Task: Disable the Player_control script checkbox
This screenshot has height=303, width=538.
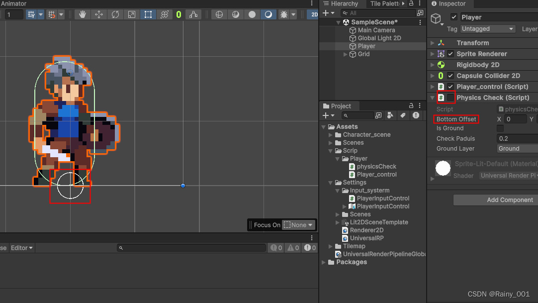Action: [450, 87]
